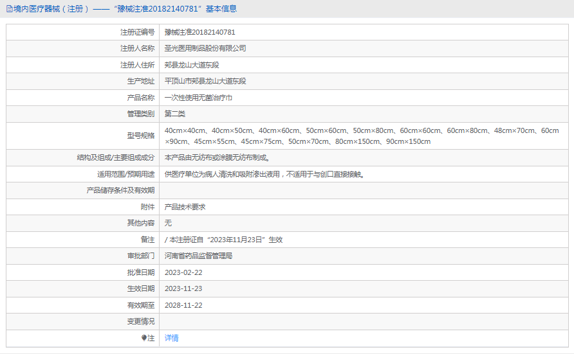Click the 附件 label
The width and height of the screenshot is (574, 354).
(x=147, y=207)
